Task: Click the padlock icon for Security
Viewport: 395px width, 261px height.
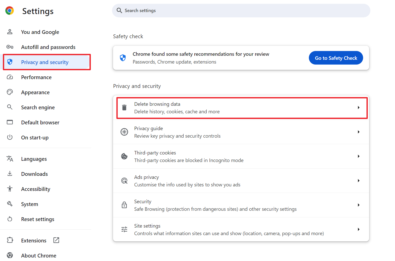Action: (x=124, y=205)
